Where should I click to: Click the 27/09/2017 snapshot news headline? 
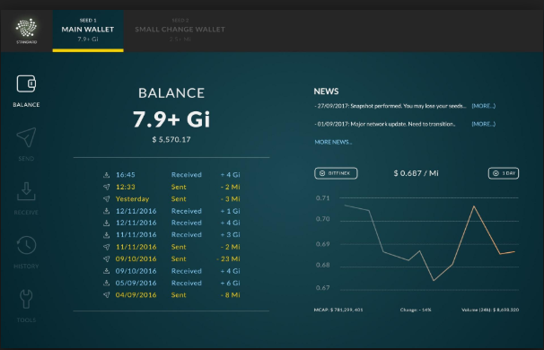(x=390, y=106)
